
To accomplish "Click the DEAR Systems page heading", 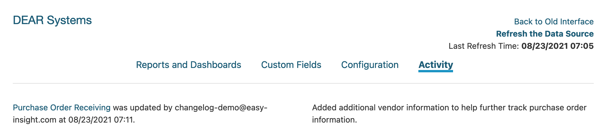I will pyautogui.click(x=52, y=20).
